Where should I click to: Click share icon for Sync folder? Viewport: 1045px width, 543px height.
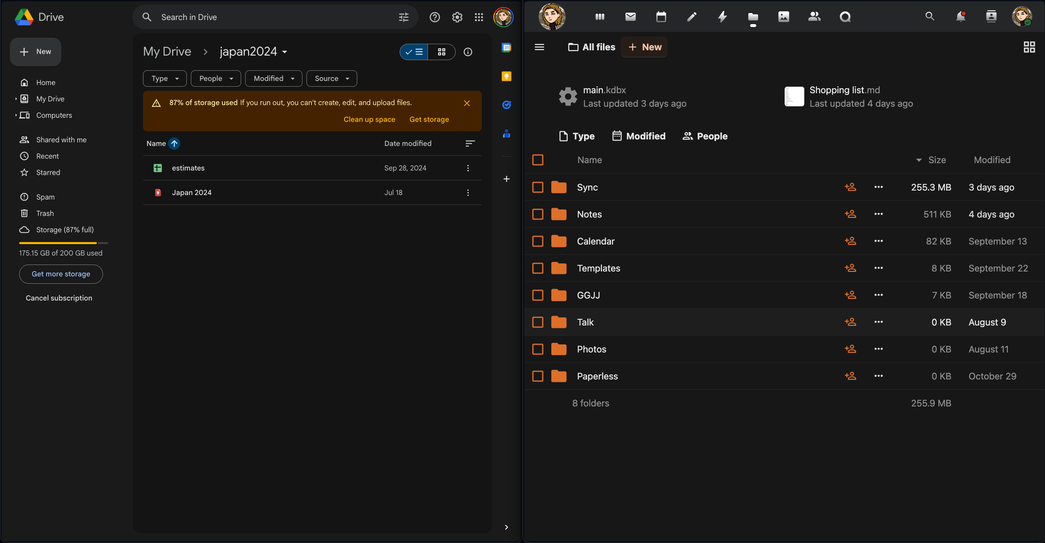click(850, 187)
